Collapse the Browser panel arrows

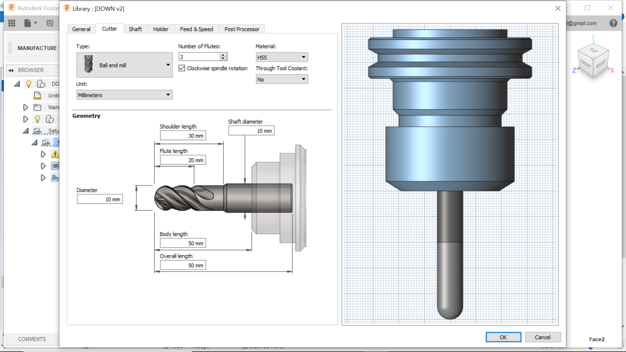click(11, 70)
